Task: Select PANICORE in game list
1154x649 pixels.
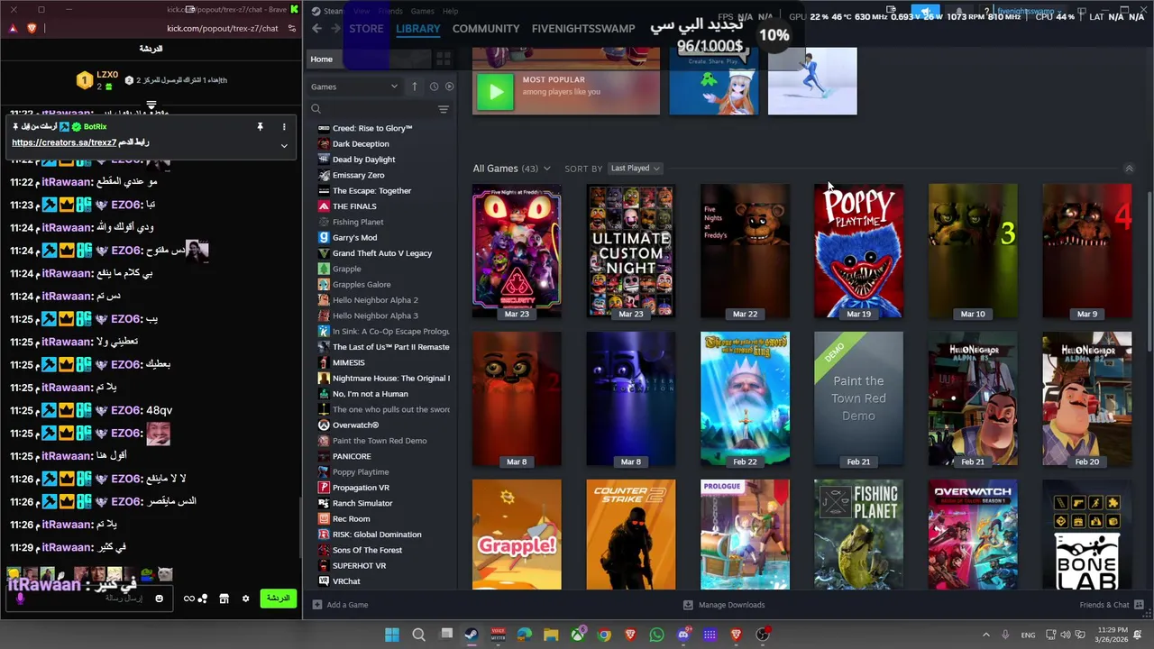Action: click(x=352, y=456)
